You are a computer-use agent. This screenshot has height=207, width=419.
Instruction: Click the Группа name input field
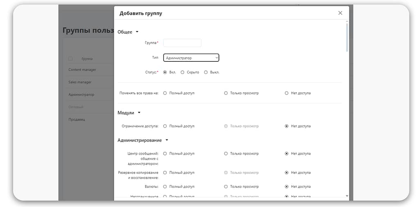pos(182,43)
